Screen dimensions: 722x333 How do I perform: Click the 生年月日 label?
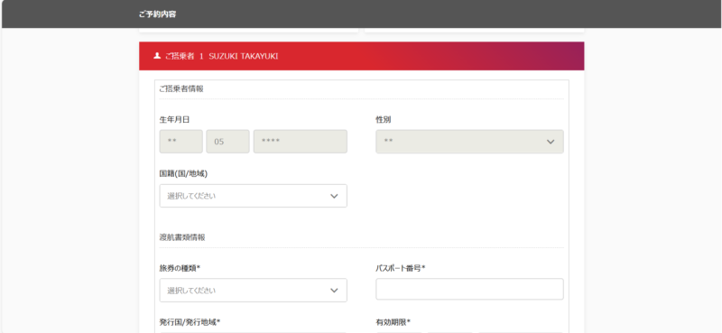pos(174,120)
